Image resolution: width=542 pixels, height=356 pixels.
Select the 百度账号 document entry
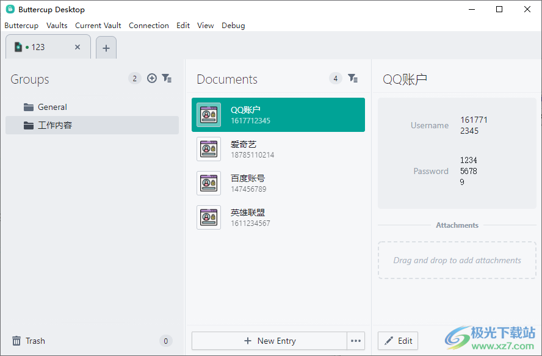click(278, 183)
